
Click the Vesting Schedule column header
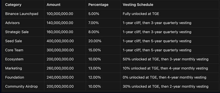(x=138, y=5)
